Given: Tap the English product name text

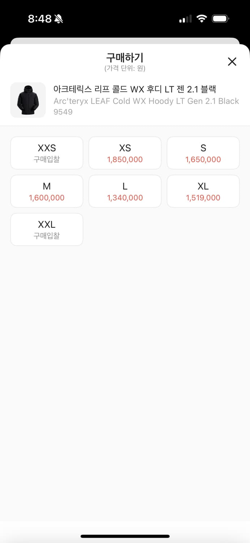Looking at the screenshot, I should [x=146, y=101].
